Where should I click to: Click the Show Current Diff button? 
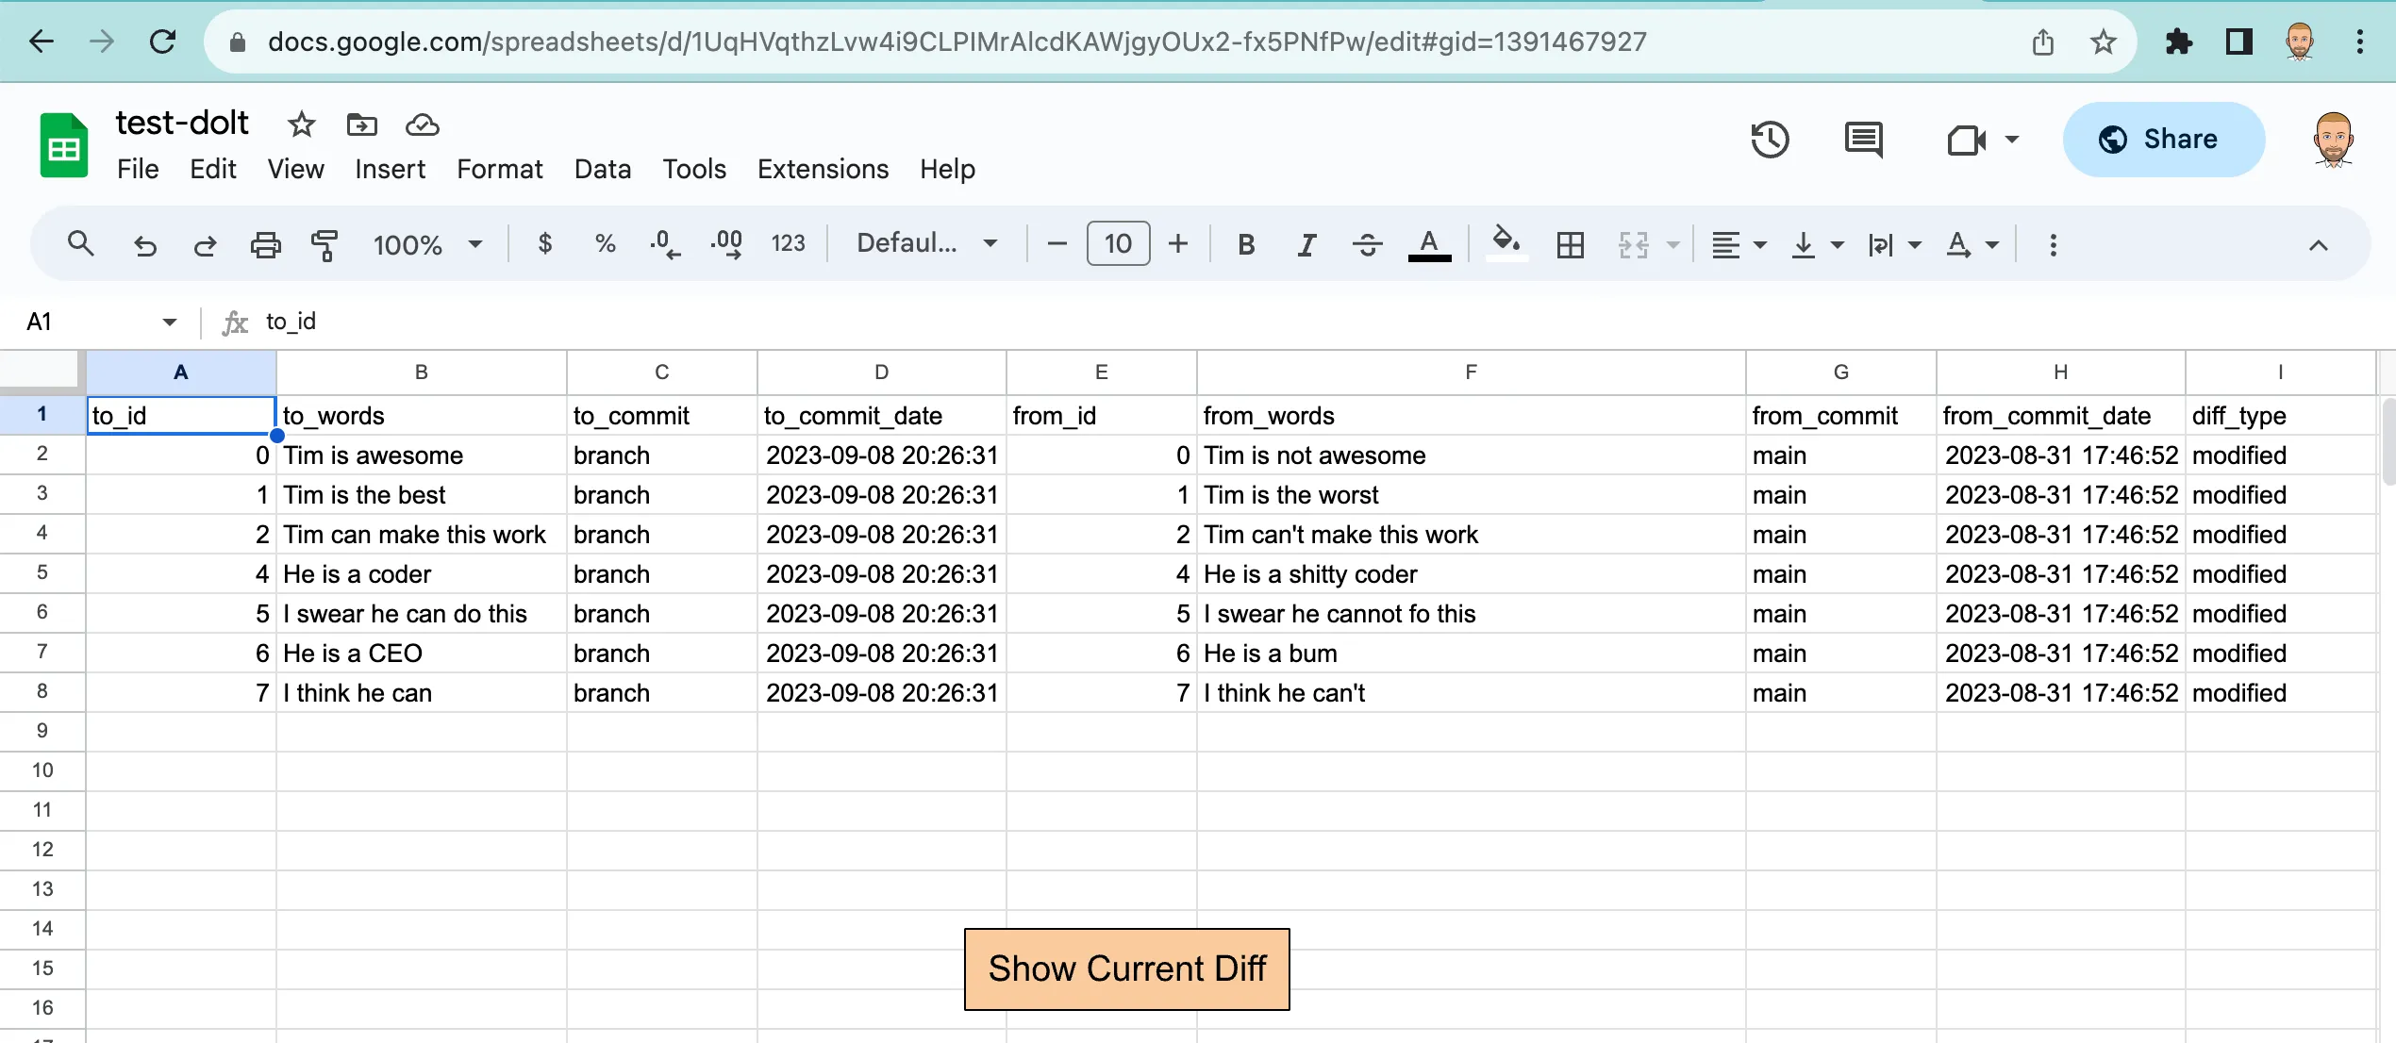1126,968
